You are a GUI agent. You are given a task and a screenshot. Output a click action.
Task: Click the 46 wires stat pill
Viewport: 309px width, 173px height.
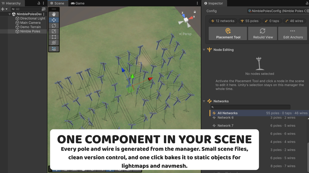[294, 21]
